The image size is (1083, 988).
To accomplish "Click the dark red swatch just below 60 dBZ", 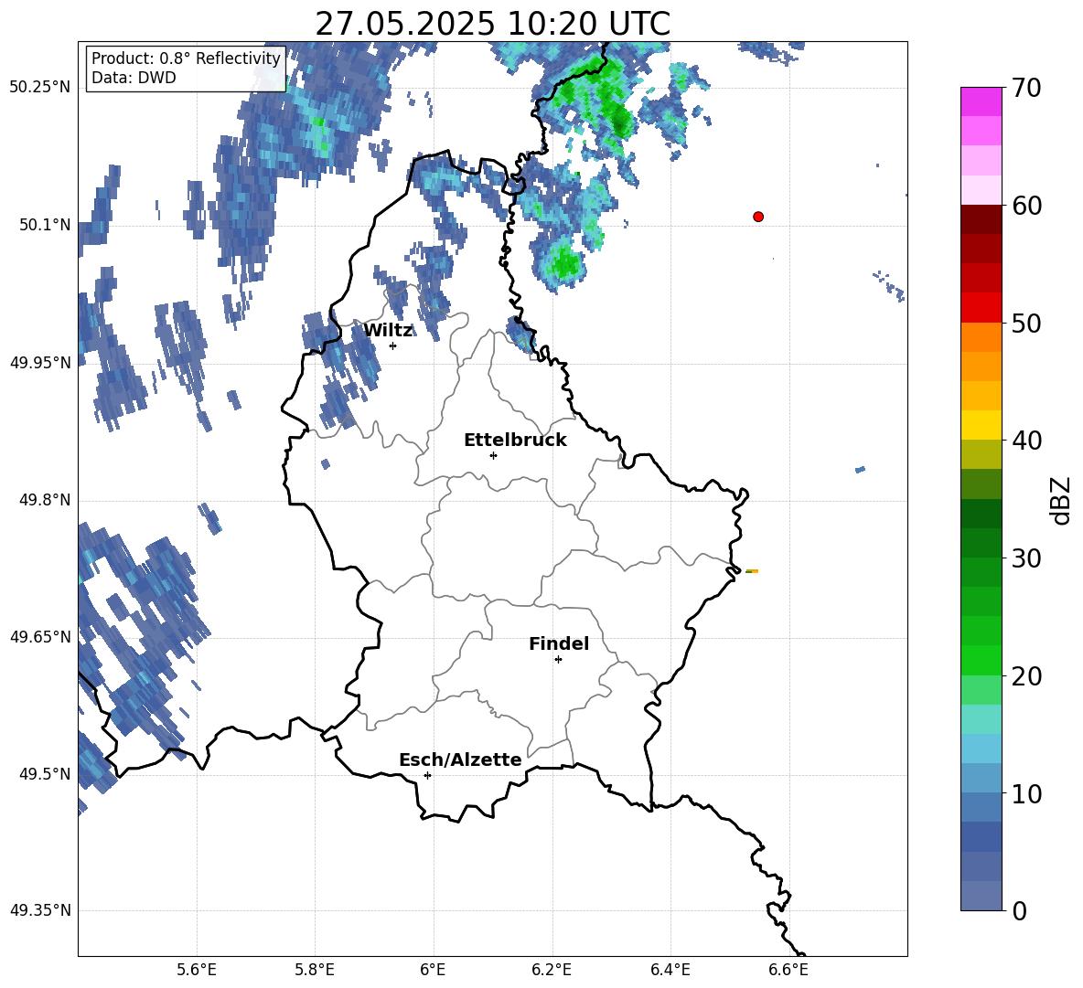I will pyautogui.click(x=981, y=218).
